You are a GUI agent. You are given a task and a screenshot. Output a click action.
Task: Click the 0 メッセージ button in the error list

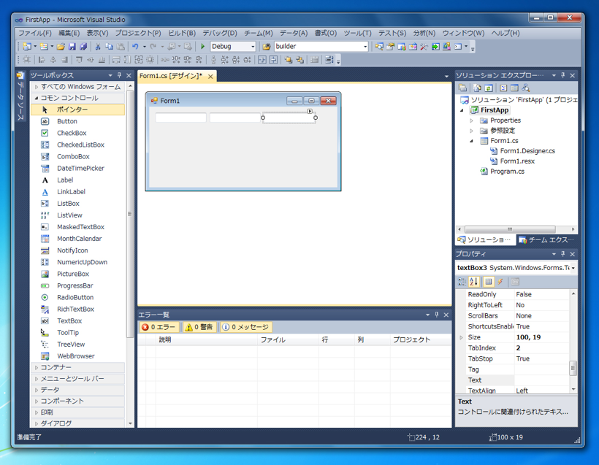click(247, 326)
